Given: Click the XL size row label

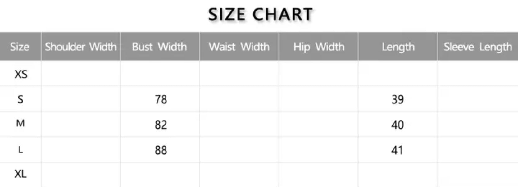Looking at the screenshot, I should tap(20, 174).
